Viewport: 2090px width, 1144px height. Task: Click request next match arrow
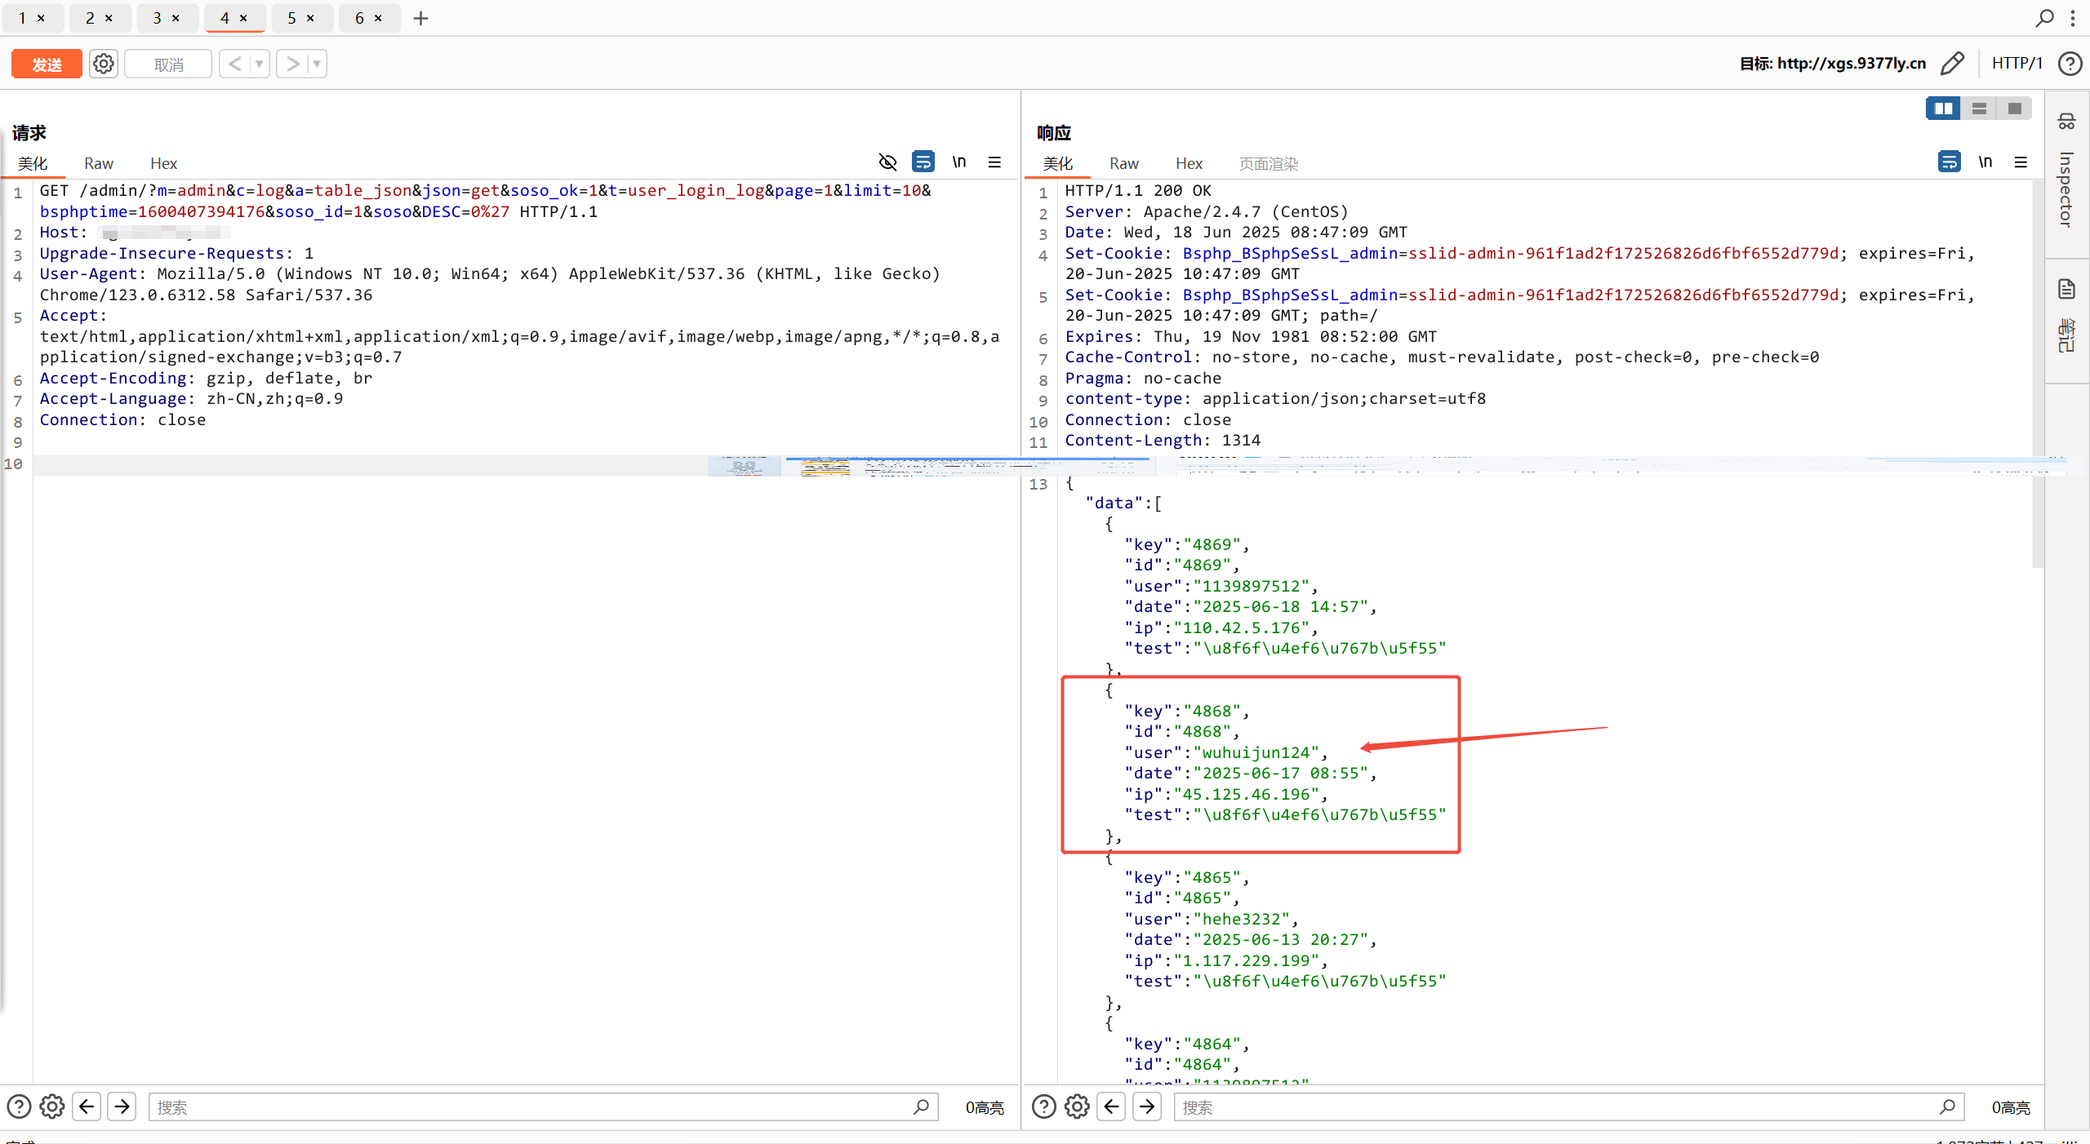[x=122, y=1106]
